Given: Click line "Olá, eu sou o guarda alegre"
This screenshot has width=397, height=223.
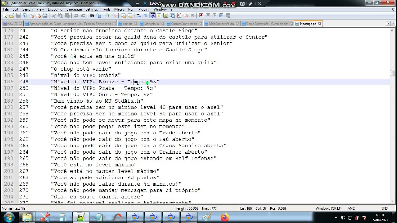Looking at the screenshot, I should pyautogui.click(x=97, y=197).
